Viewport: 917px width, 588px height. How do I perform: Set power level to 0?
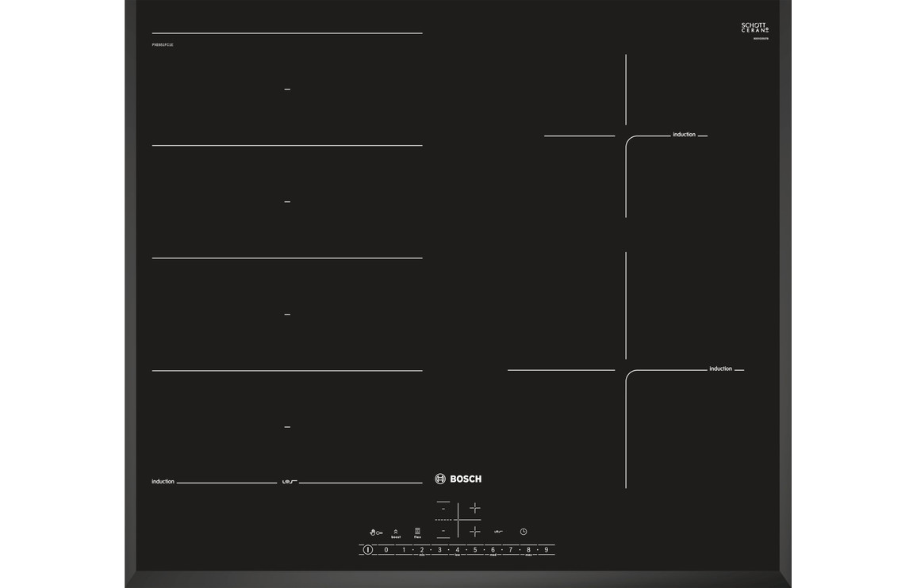point(386,550)
